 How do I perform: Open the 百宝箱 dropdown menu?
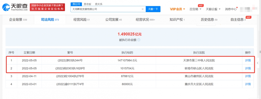[195, 9]
